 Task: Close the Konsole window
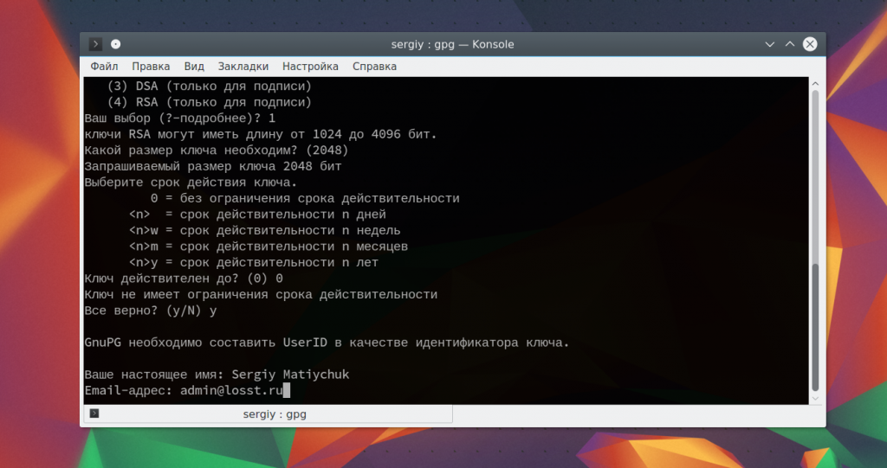[809, 44]
